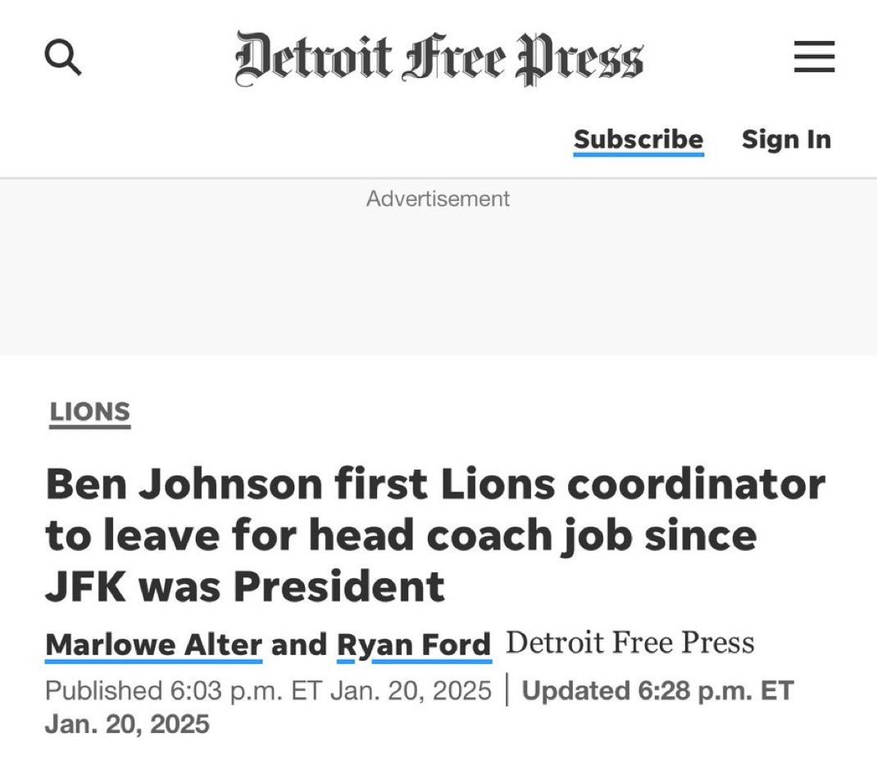Select Sign In in the header
The image size is (877, 774).
tap(786, 139)
